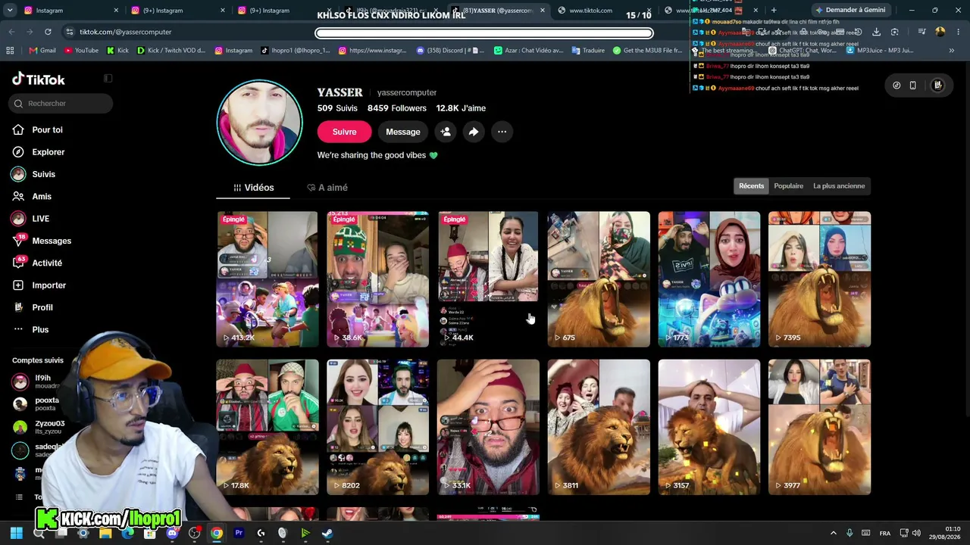Switch to the www.tiktok.com browser tab
The image size is (970, 545).
coord(606,11)
